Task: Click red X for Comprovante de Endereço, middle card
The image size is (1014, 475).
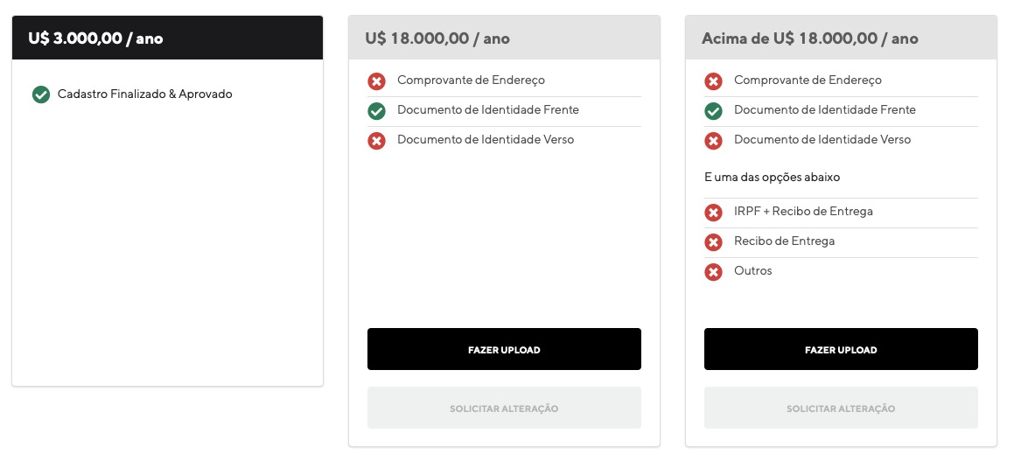Action: (376, 80)
